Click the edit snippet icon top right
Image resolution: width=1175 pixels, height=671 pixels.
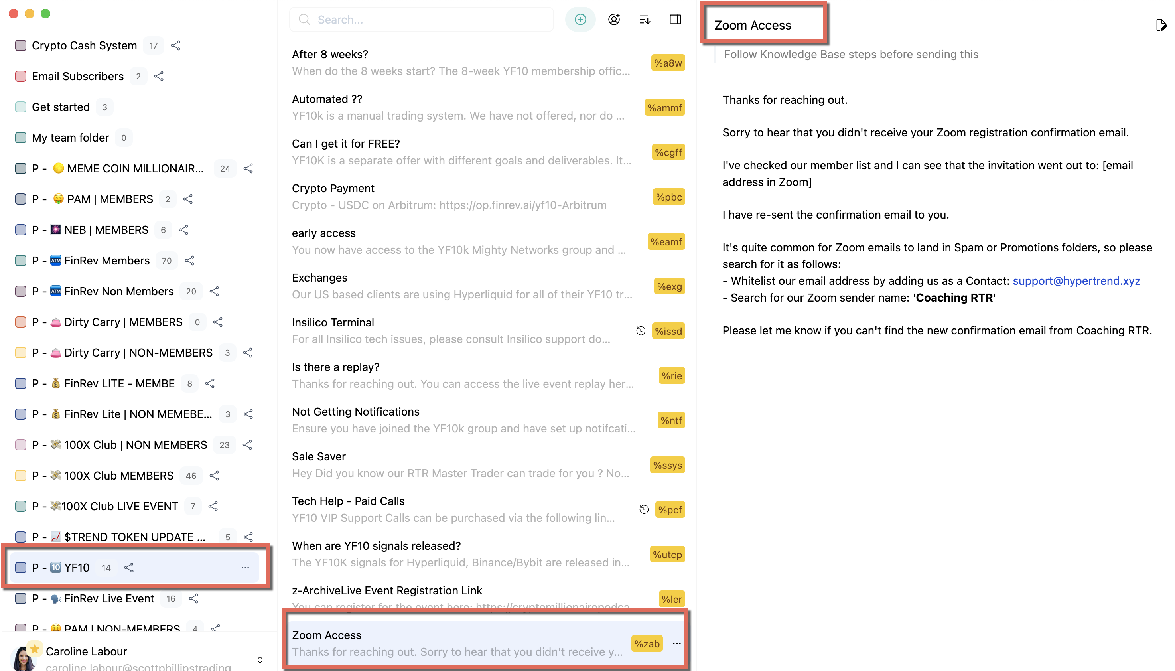1161,25
